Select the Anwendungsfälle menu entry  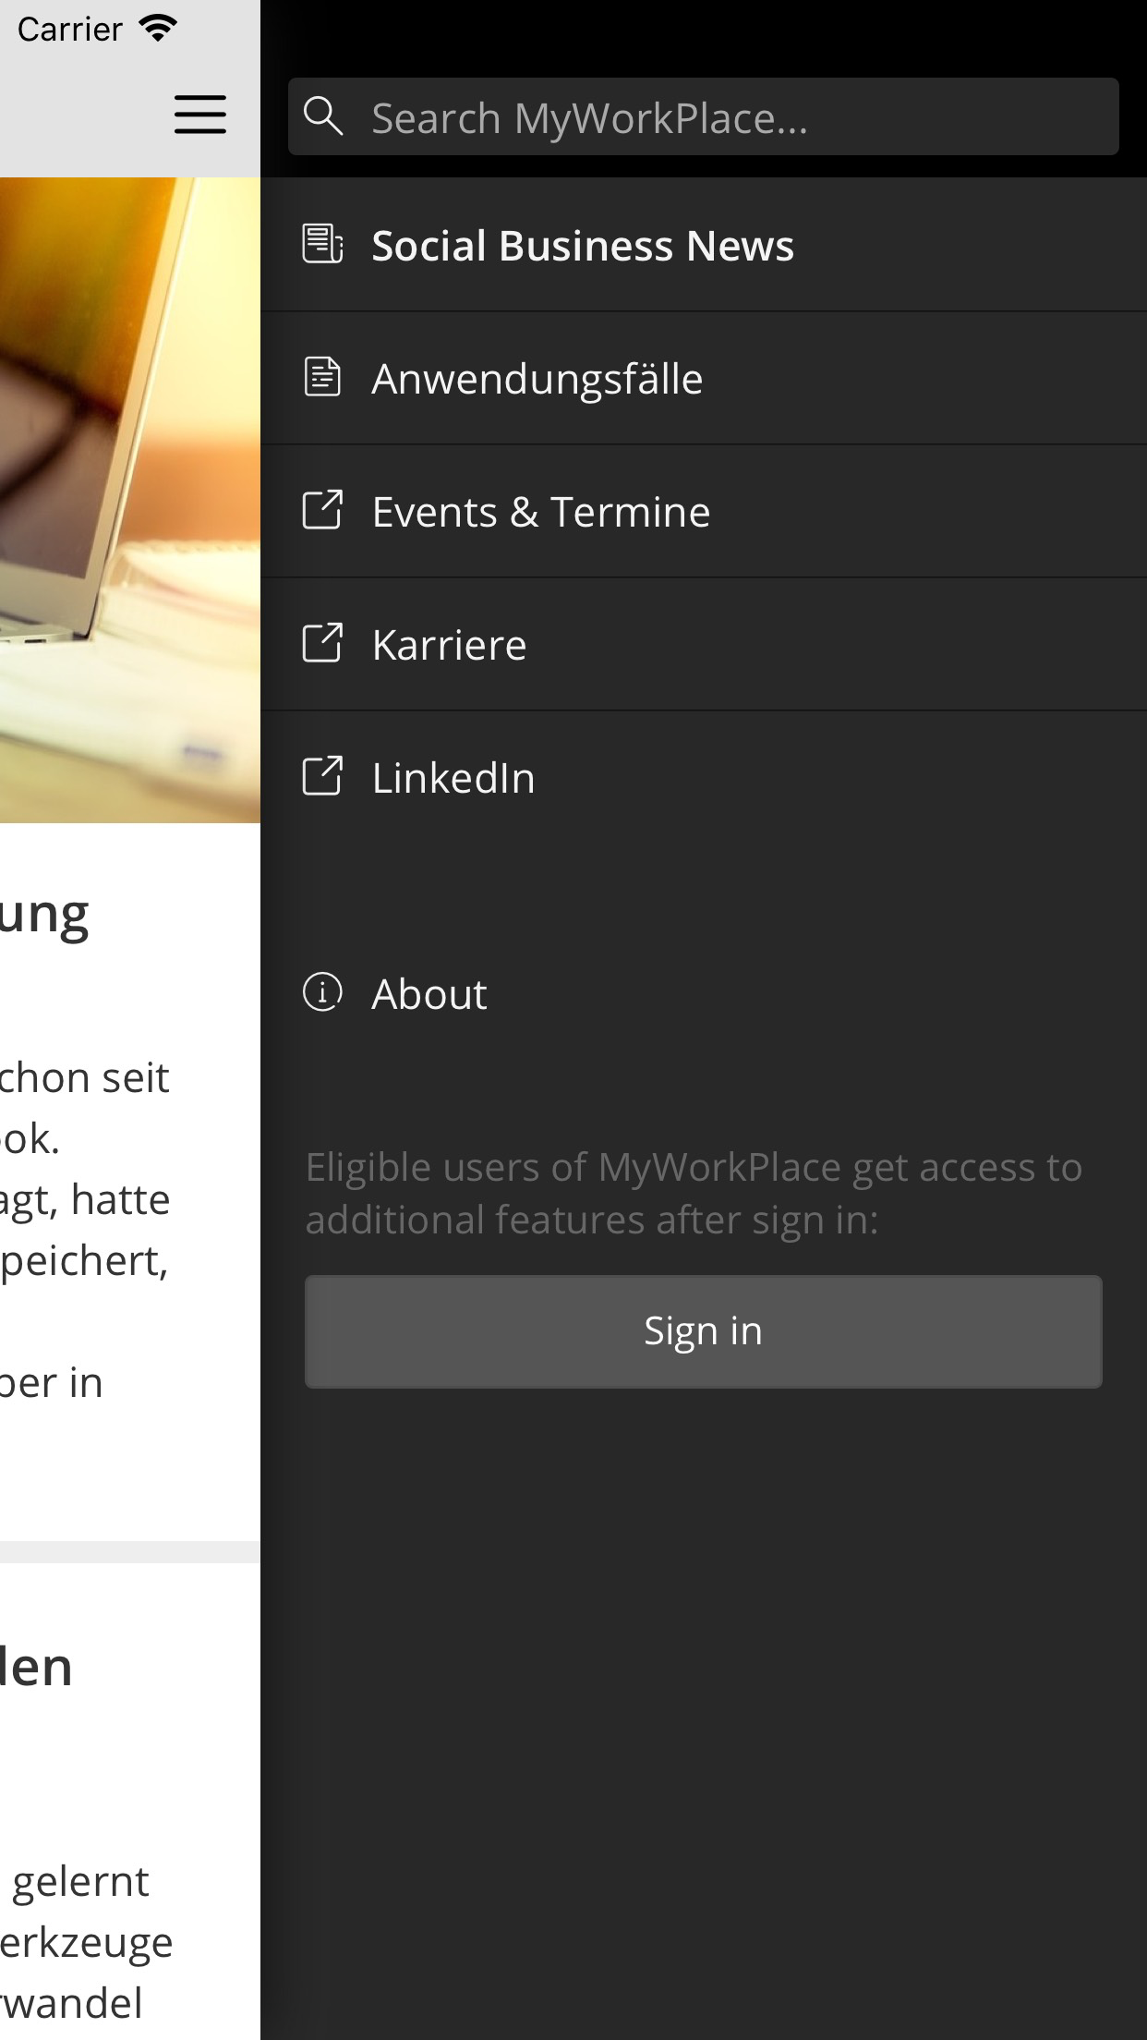(537, 379)
